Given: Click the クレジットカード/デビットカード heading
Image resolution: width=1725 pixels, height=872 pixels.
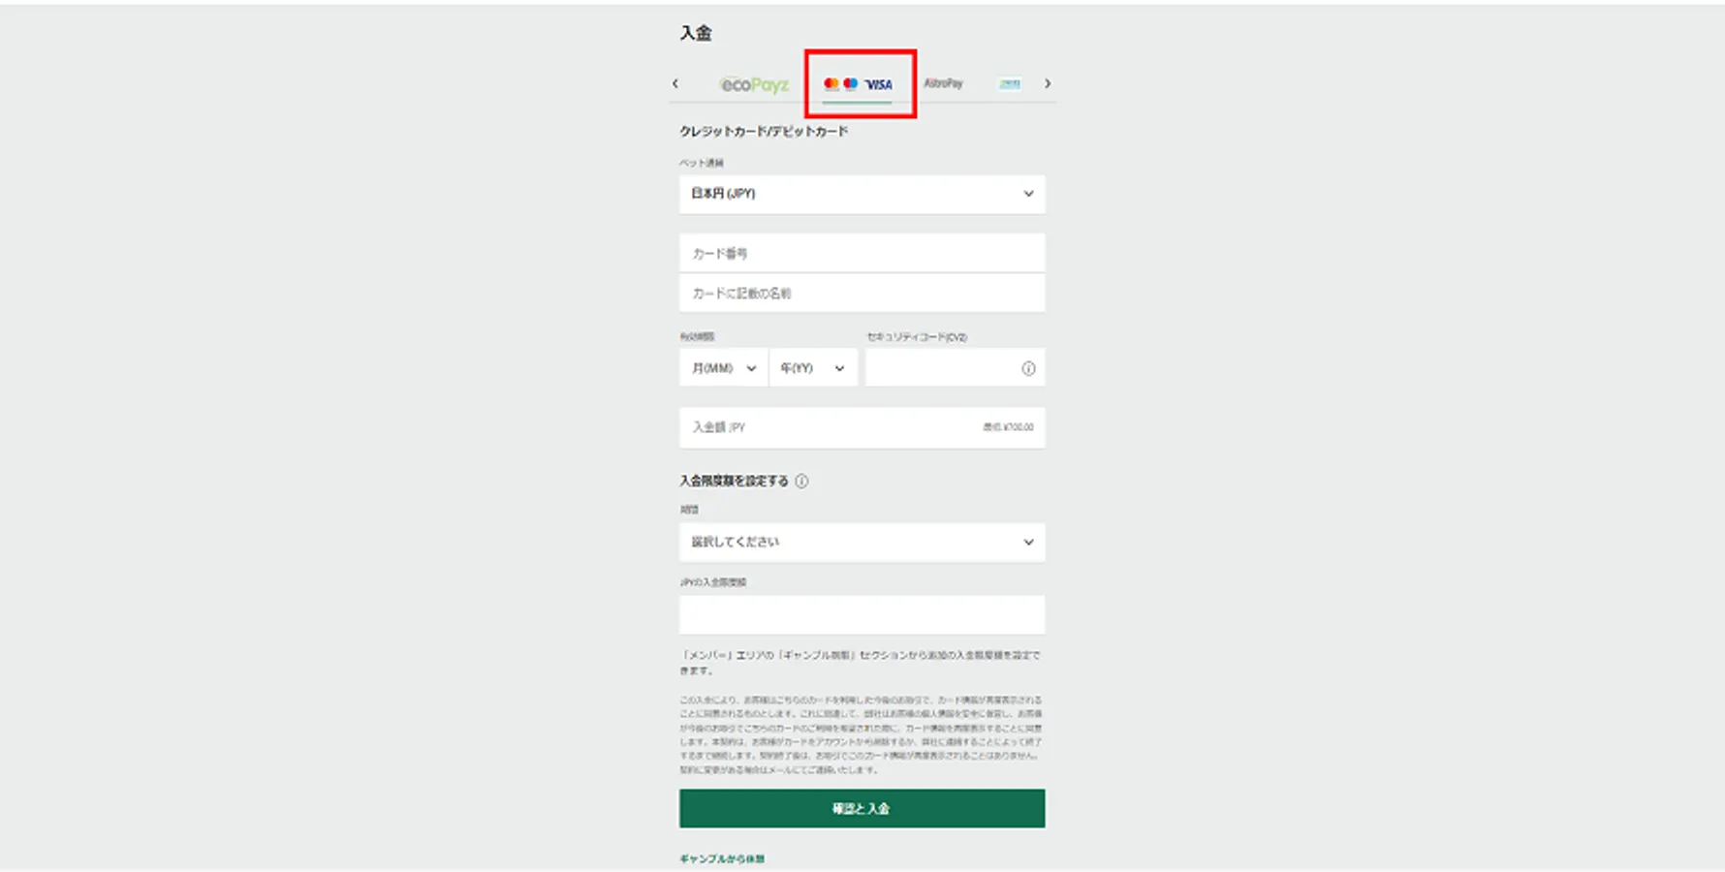Looking at the screenshot, I should 764,131.
